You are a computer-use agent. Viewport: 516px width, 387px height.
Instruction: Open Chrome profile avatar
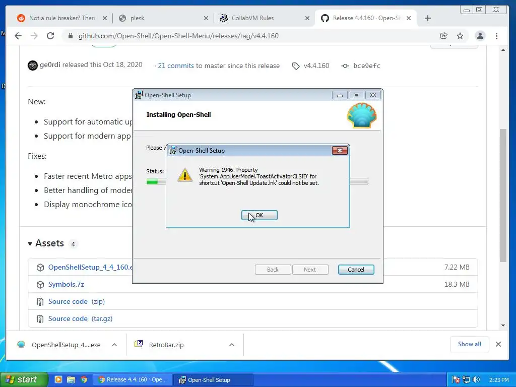coord(480,36)
